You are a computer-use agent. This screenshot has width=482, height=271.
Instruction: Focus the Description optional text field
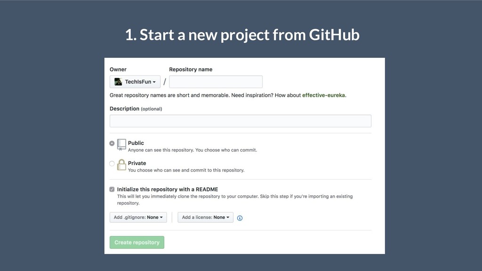tap(241, 121)
